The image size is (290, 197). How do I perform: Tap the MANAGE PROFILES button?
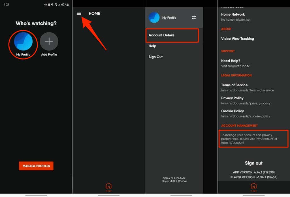[x=36, y=166]
